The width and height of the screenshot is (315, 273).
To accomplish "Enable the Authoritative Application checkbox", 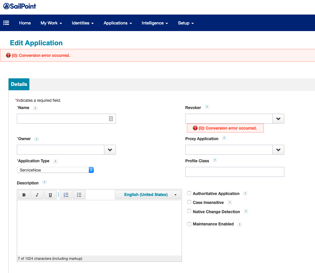I will click(x=189, y=193).
